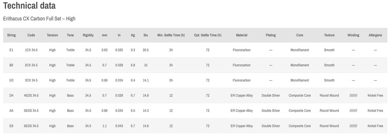Screen dimensions: 391x139
Task: Click Nickel Free in the A5 row
Action: 375,111
